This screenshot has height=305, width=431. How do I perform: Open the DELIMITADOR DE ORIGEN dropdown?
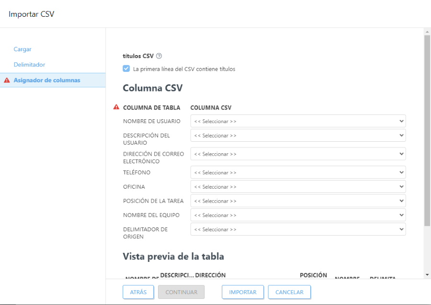[x=298, y=229]
